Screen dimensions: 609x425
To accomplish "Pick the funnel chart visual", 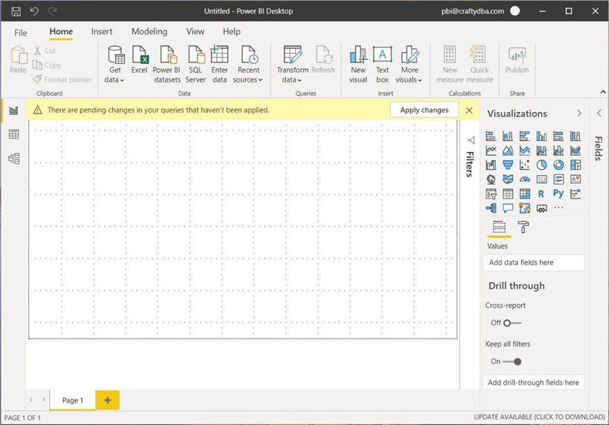I will 508,165.
